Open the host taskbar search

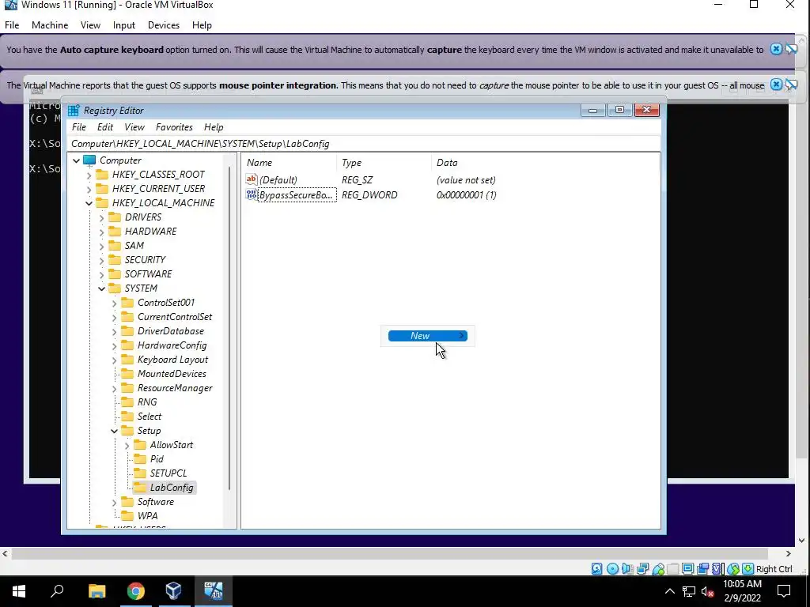click(x=57, y=591)
